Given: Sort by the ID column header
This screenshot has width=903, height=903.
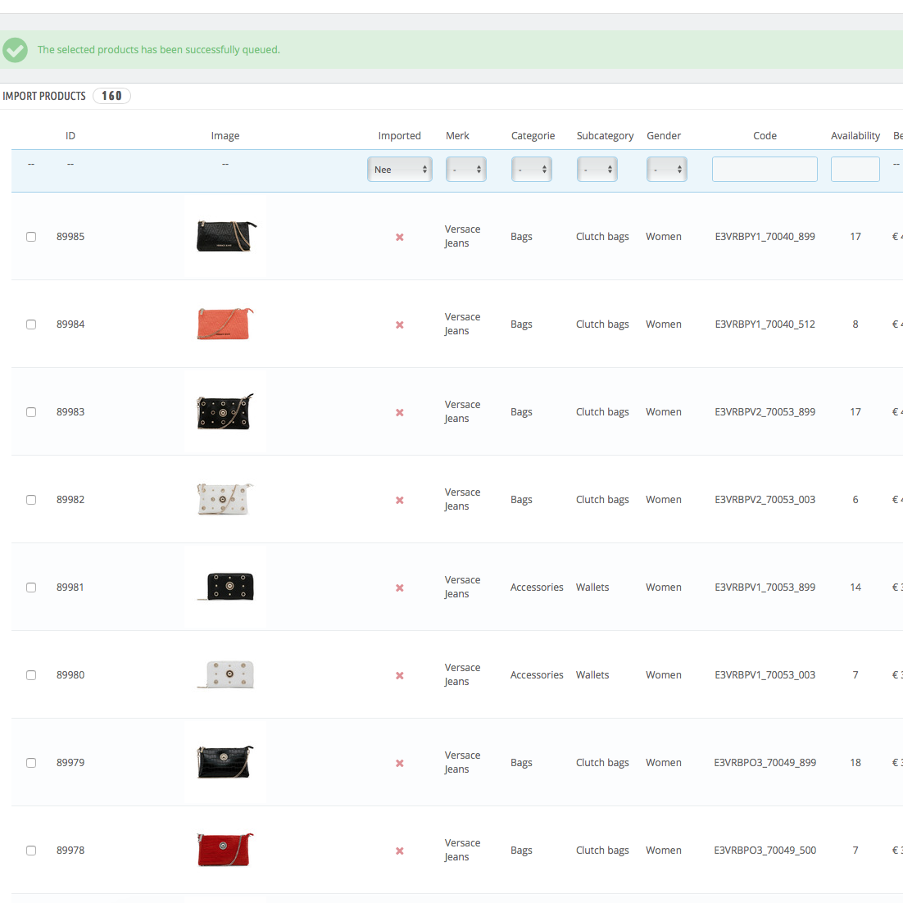Looking at the screenshot, I should [70, 135].
